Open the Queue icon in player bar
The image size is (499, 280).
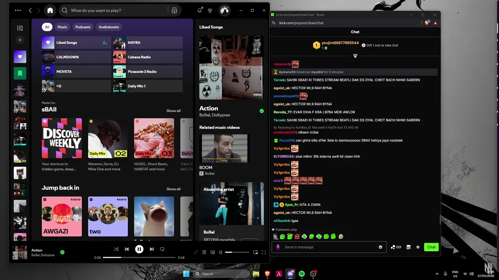click(204, 252)
